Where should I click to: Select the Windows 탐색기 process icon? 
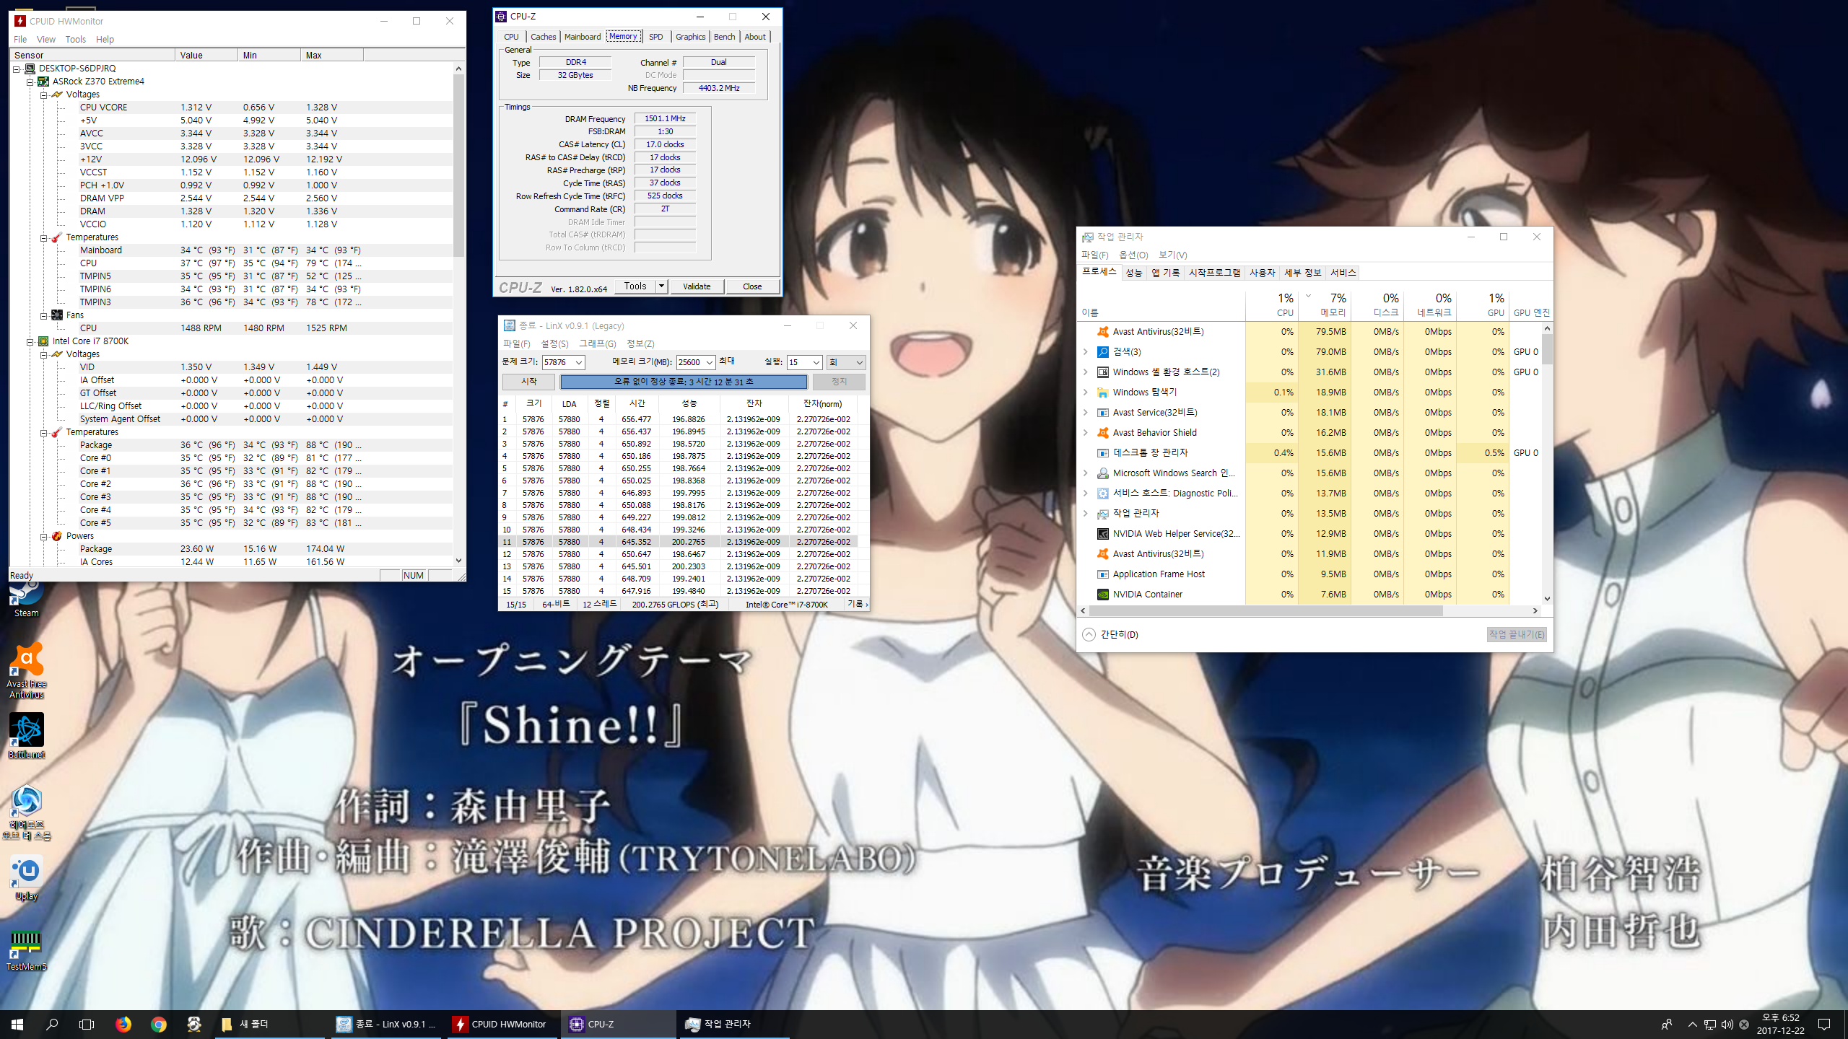coord(1103,393)
